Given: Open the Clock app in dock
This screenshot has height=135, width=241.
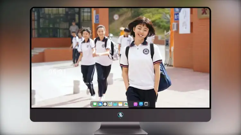Looking at the screenshot, I should tap(105, 104).
